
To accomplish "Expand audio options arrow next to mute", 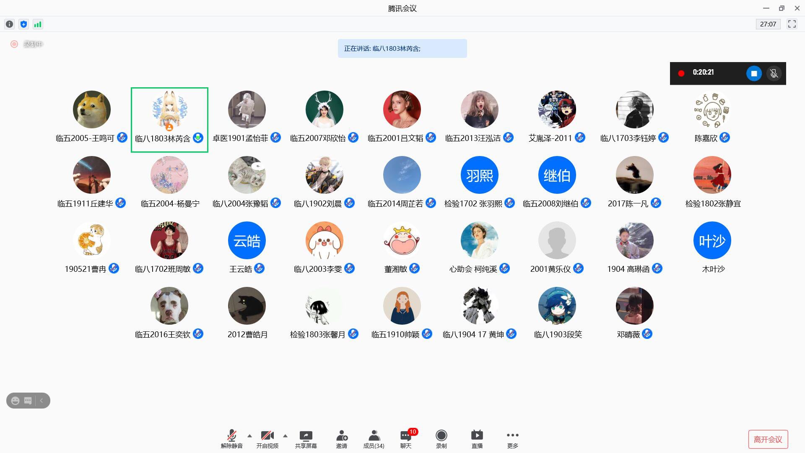I will coord(250,436).
